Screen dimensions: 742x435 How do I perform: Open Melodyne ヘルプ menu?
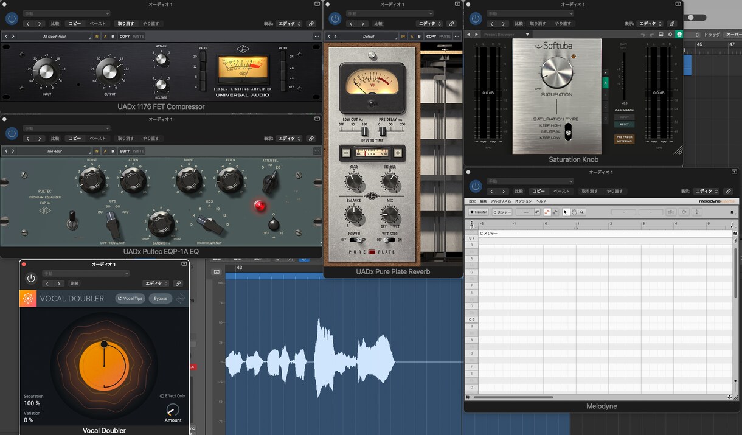click(541, 201)
